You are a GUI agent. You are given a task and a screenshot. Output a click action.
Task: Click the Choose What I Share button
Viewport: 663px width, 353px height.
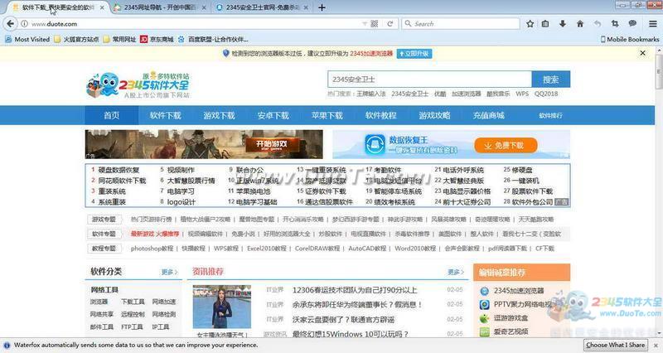click(616, 345)
